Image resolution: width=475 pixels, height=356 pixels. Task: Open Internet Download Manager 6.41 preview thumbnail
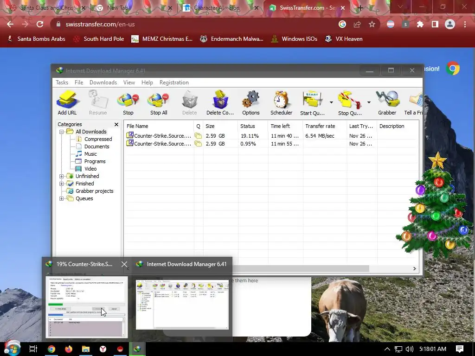tap(182, 304)
